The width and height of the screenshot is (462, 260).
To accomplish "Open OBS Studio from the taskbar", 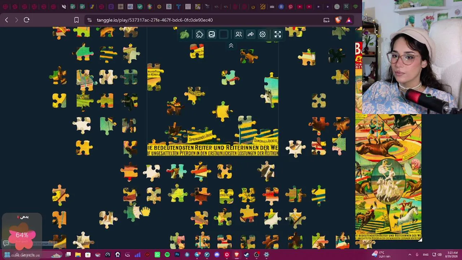I will coord(256,255).
